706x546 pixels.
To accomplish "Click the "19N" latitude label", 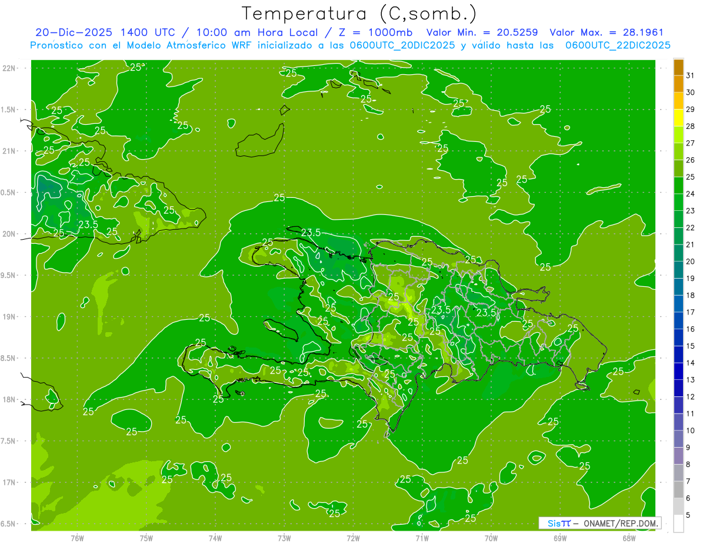I will tap(10, 317).
